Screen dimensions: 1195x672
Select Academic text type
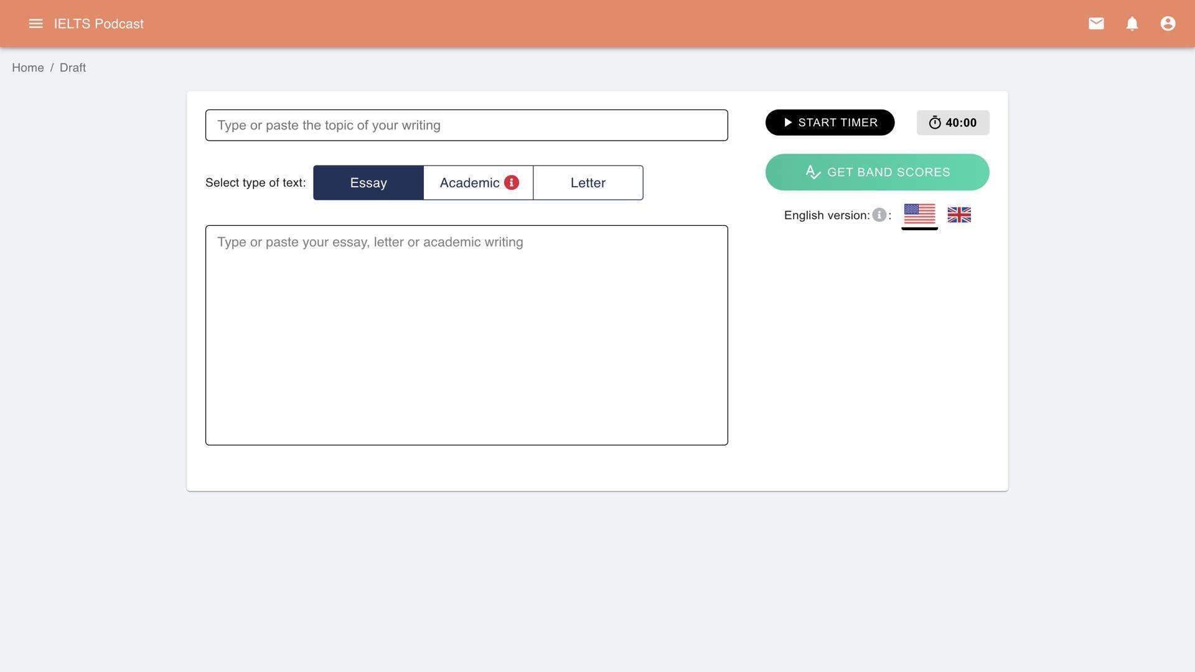[469, 183]
